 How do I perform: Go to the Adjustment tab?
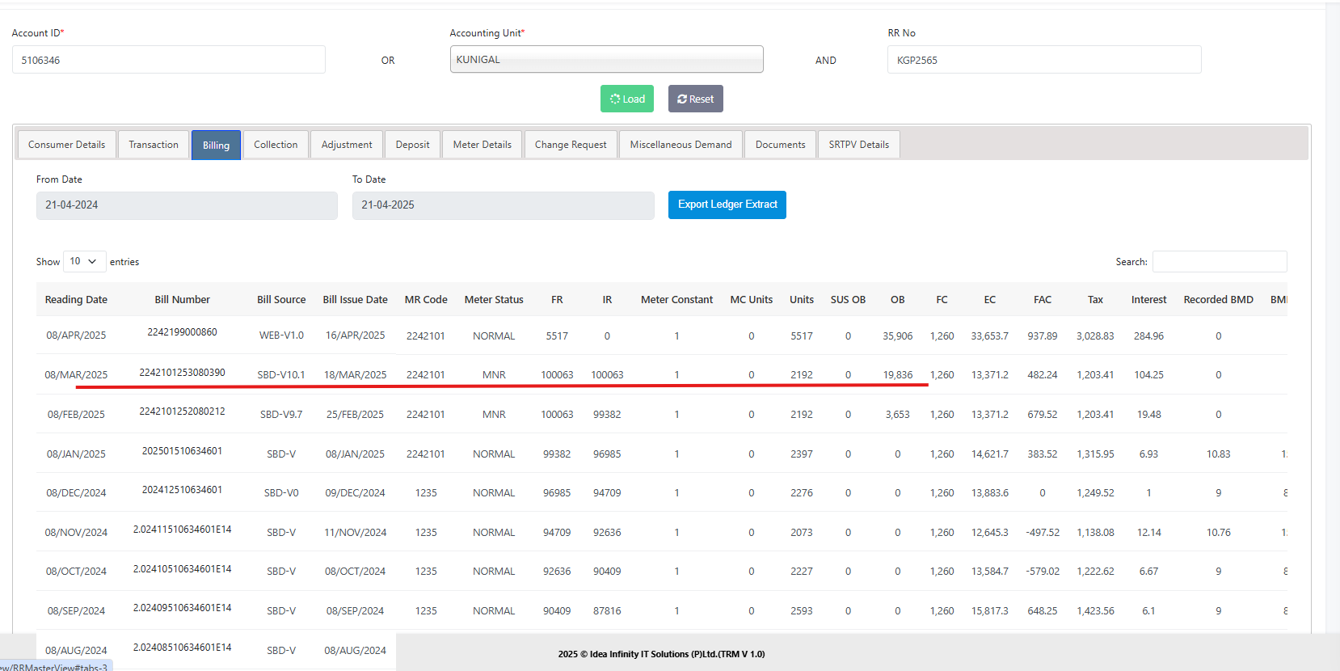tap(347, 145)
